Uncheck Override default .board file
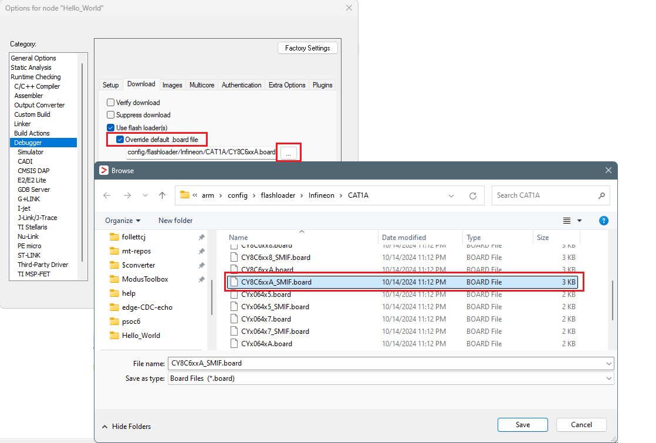 pyautogui.click(x=120, y=139)
